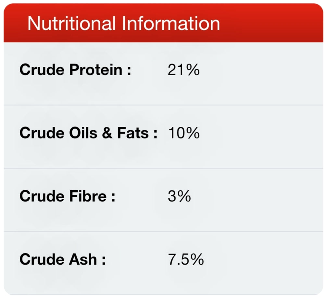Viewport: 328px width, 297px height.
Task: Click the 3% Crude Fibre value
Action: [x=179, y=196]
